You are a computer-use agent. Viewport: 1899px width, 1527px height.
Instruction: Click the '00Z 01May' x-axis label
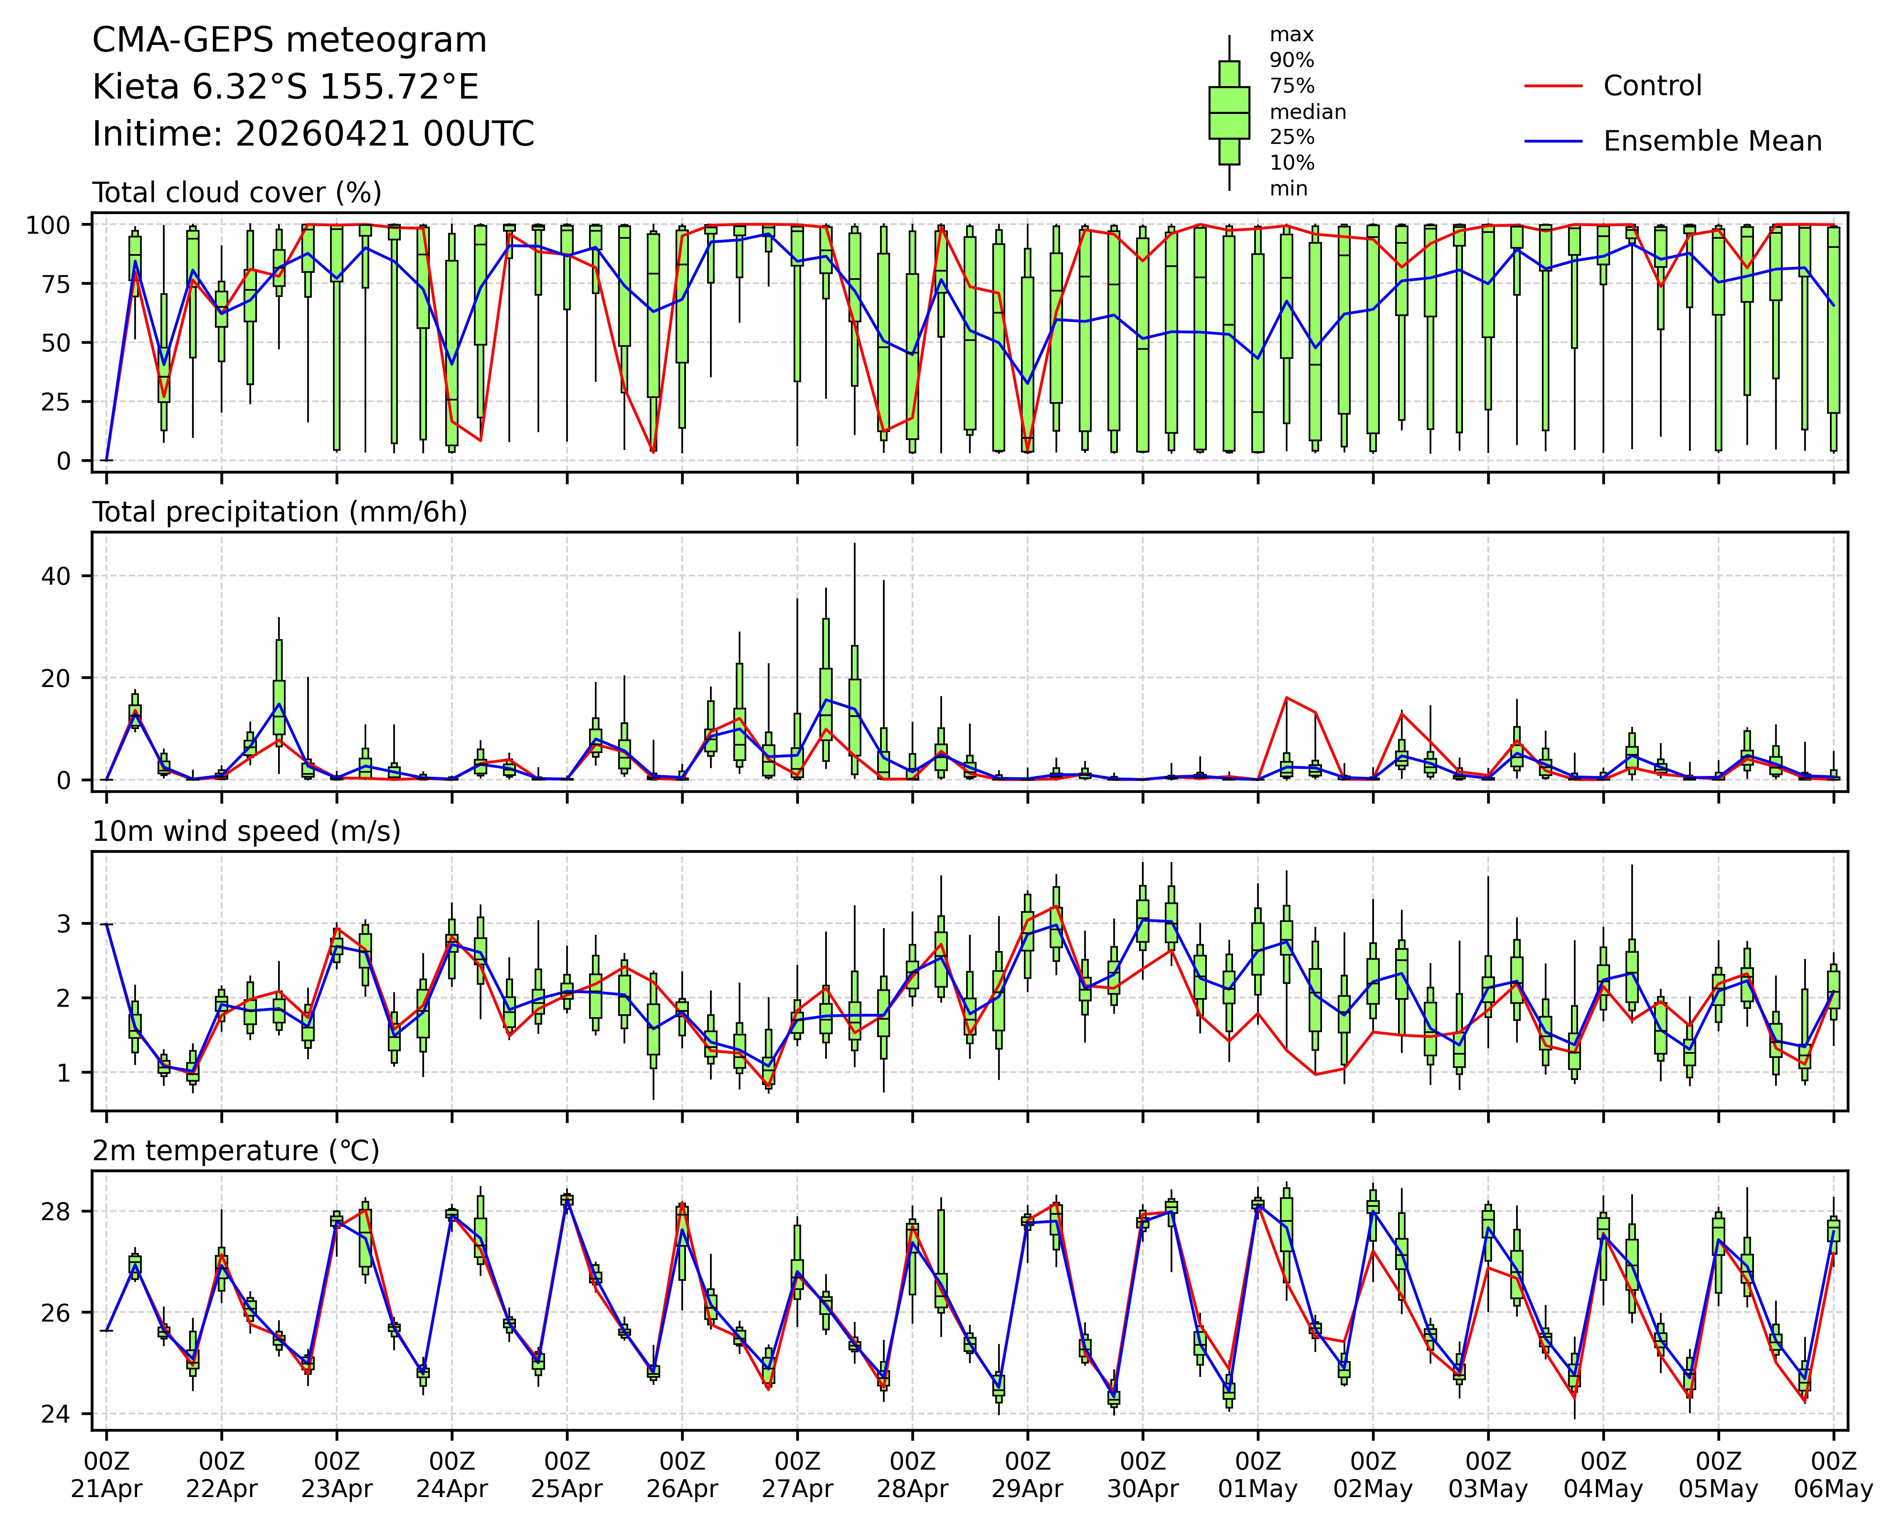(1258, 1475)
